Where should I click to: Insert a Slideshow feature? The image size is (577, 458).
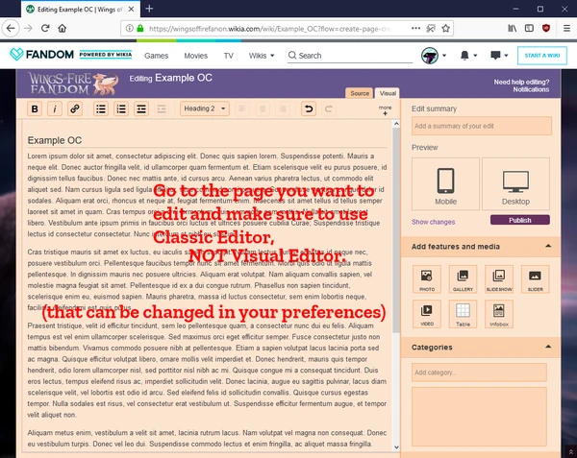coord(499,279)
